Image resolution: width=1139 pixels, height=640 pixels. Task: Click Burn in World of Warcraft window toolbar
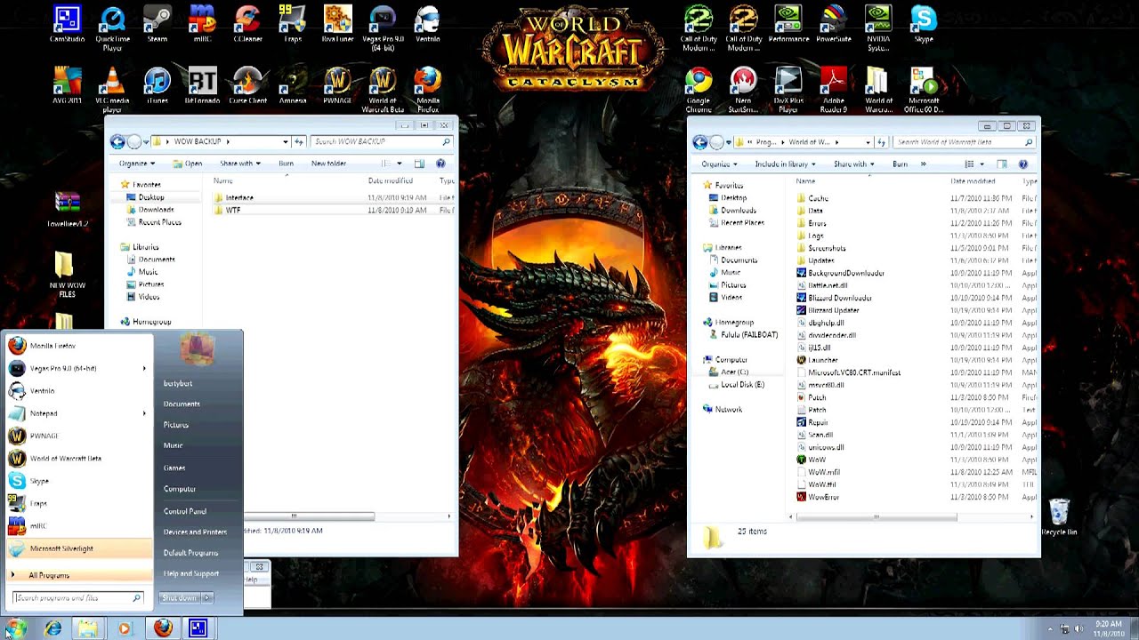pos(901,164)
